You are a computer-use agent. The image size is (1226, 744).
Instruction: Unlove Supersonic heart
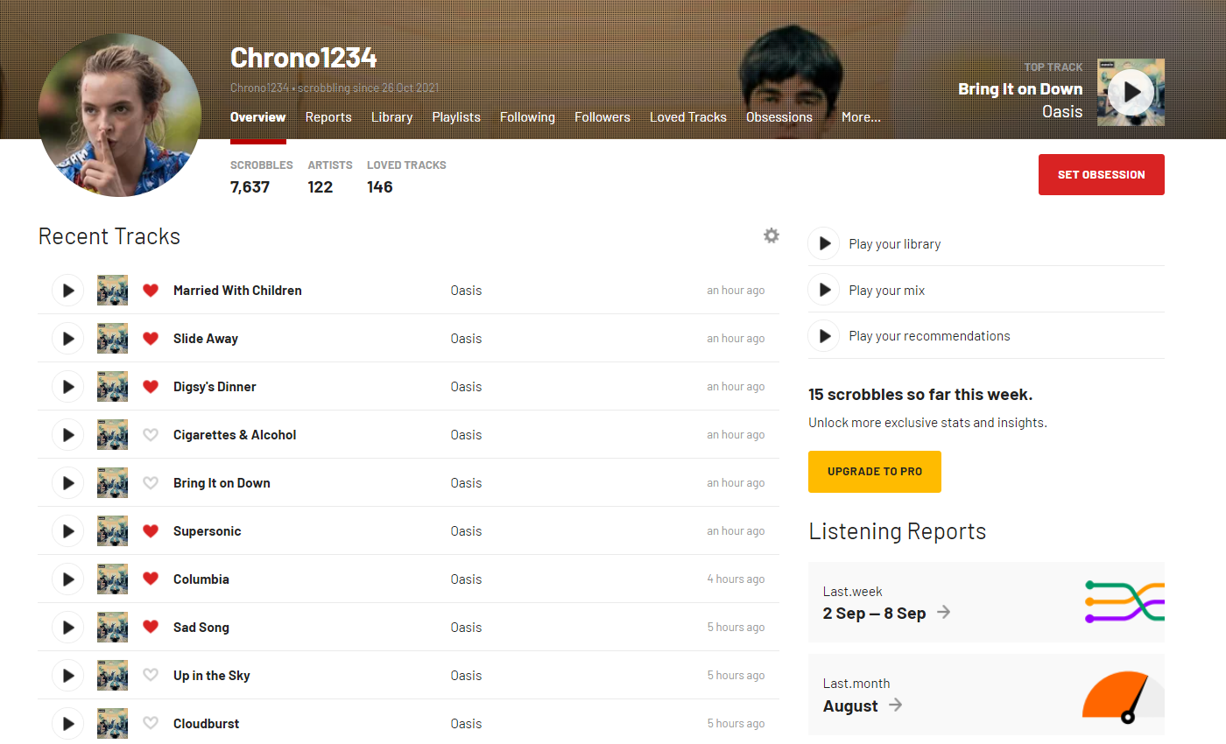(x=151, y=531)
